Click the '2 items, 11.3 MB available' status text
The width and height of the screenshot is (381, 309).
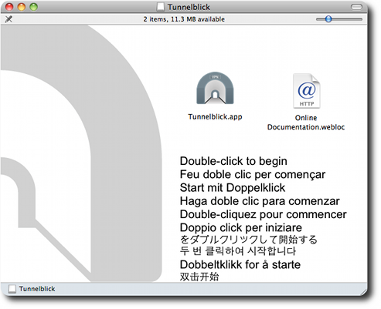184,19
